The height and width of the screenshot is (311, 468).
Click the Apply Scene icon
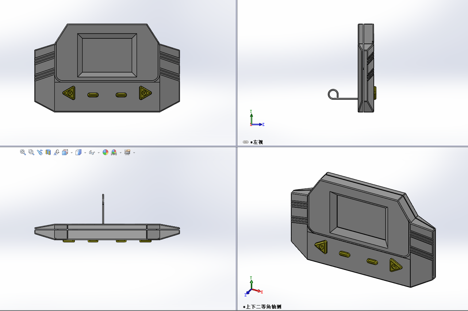click(114, 152)
